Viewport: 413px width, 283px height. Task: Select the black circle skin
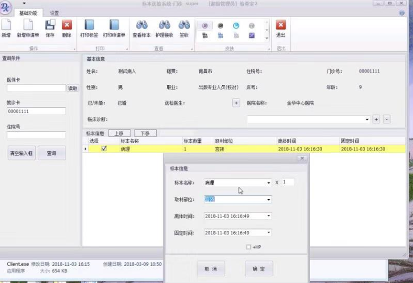point(220,25)
